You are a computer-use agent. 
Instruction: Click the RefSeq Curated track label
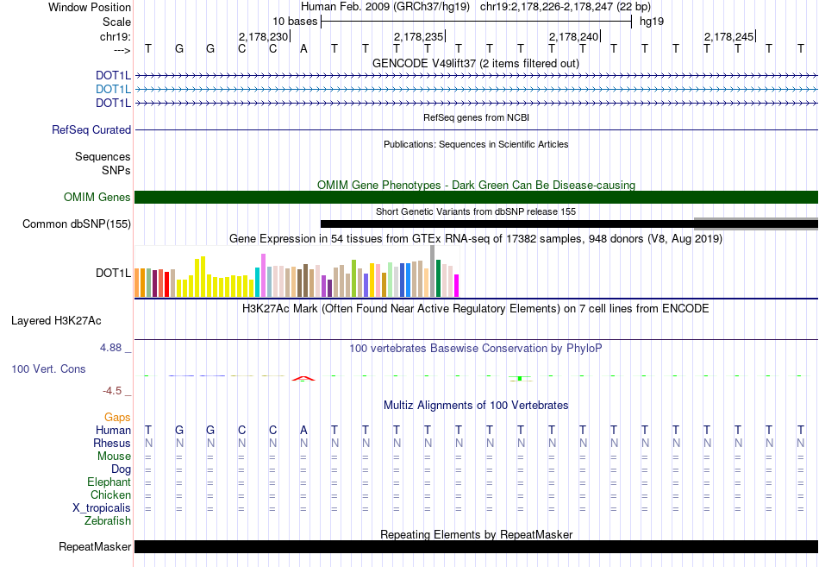point(91,129)
